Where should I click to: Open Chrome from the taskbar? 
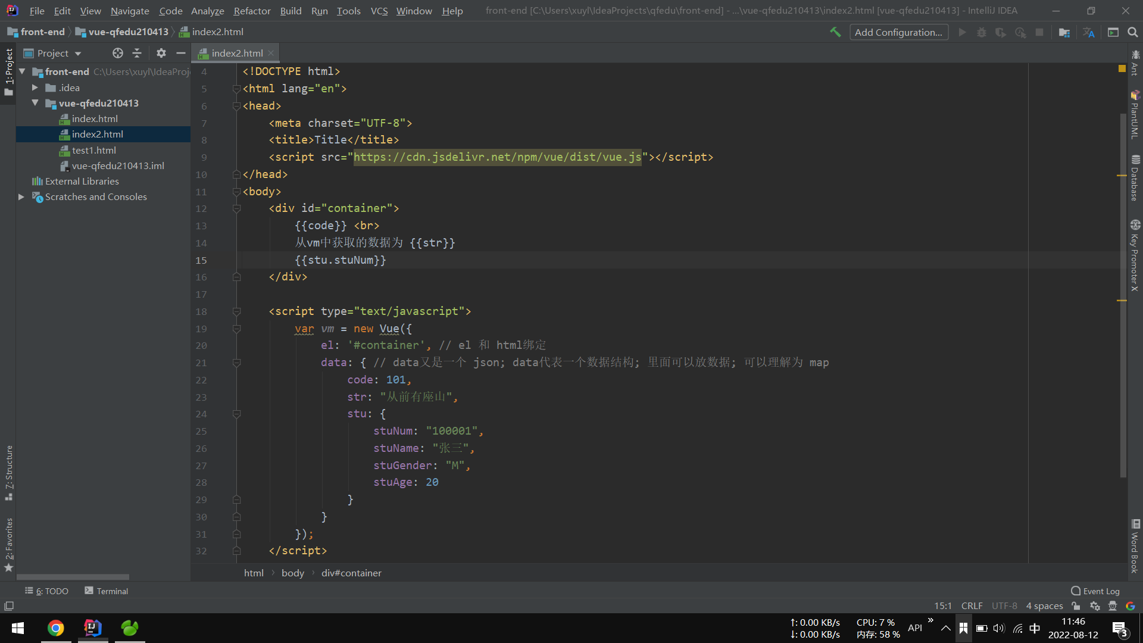coord(55,628)
